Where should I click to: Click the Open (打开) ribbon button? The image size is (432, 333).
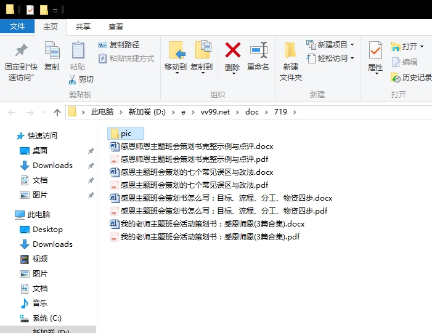coord(404,47)
